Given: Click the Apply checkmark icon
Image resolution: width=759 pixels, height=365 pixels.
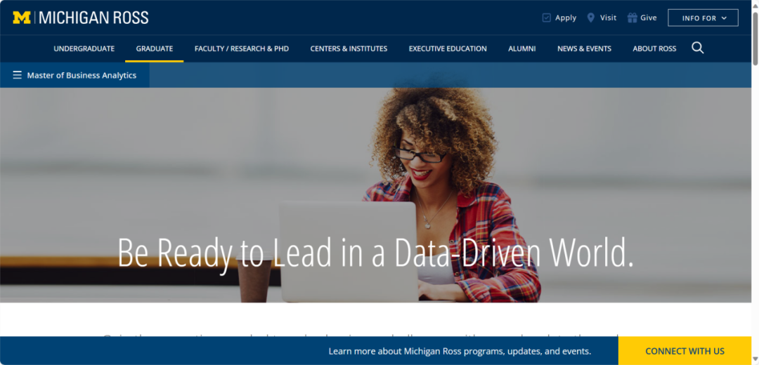Looking at the screenshot, I should tap(547, 18).
